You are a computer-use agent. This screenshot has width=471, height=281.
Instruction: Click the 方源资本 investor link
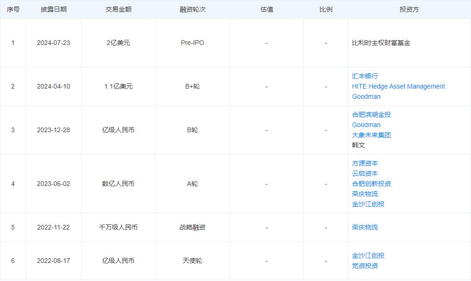(365, 163)
